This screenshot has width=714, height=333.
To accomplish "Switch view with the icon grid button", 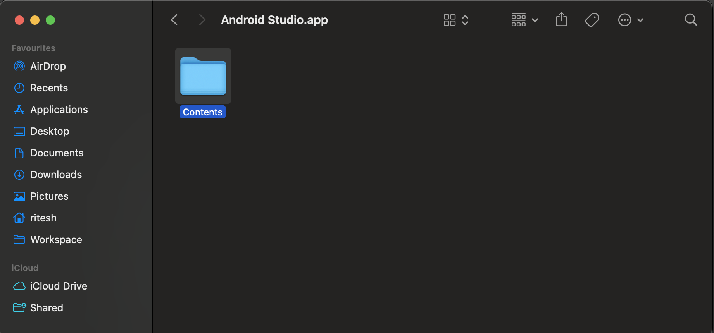I will click(x=450, y=20).
